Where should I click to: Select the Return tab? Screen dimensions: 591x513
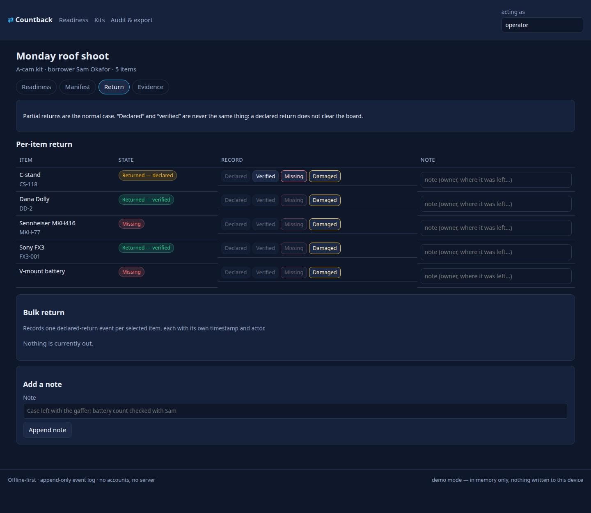pos(114,87)
